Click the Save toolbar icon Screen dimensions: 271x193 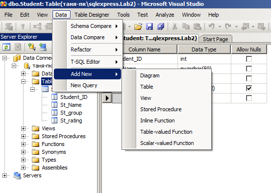(x=149, y=26)
